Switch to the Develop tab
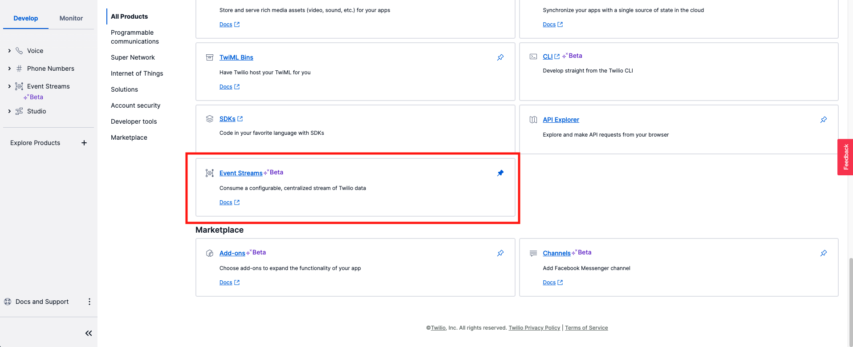 [26, 18]
